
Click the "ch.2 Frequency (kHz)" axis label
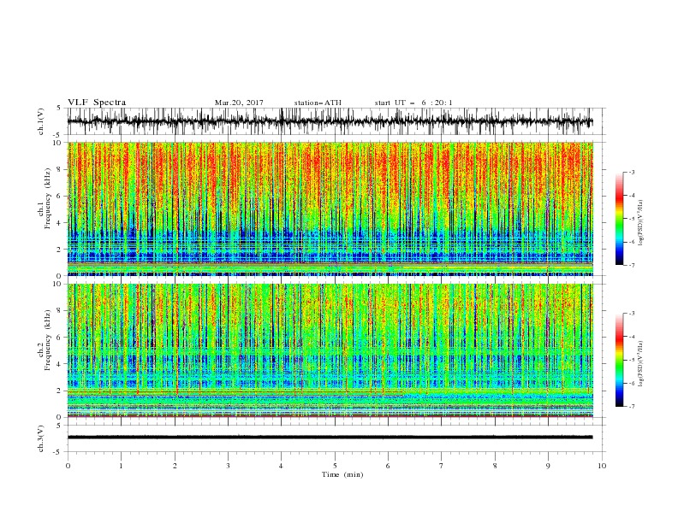(x=45, y=340)
